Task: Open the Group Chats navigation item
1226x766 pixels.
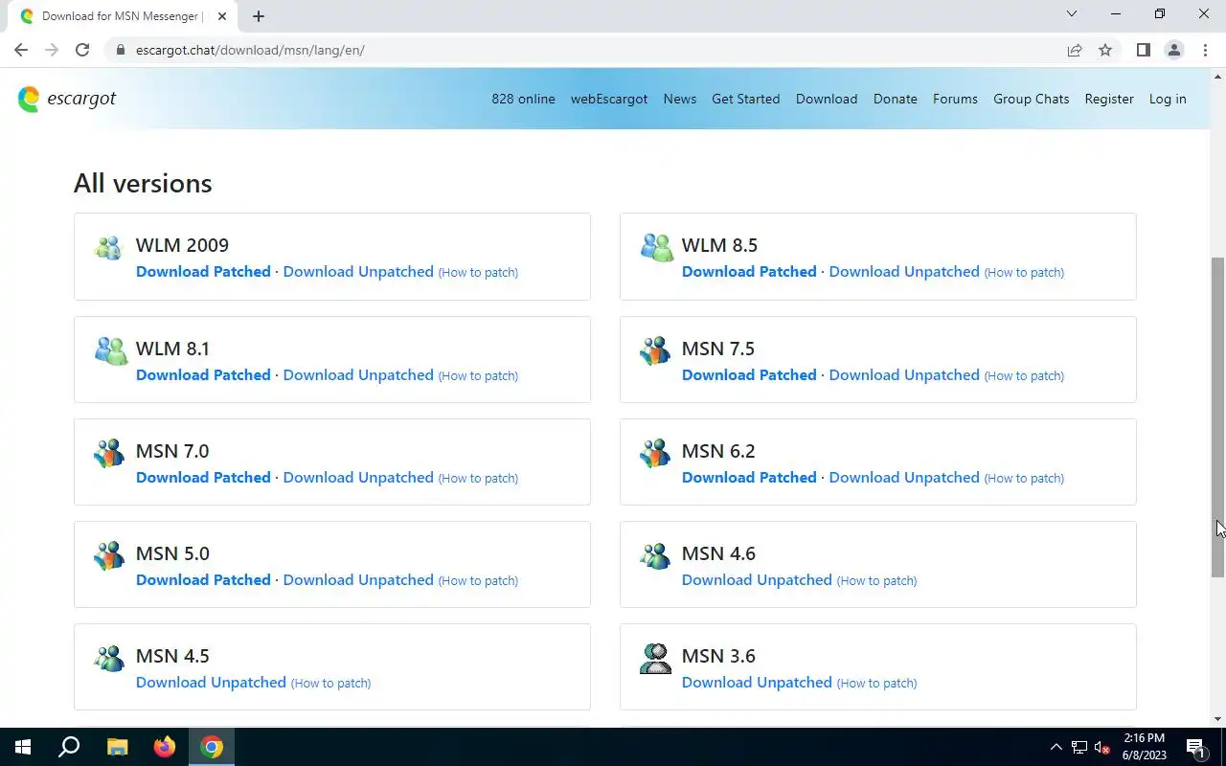Action: pos(1032,99)
